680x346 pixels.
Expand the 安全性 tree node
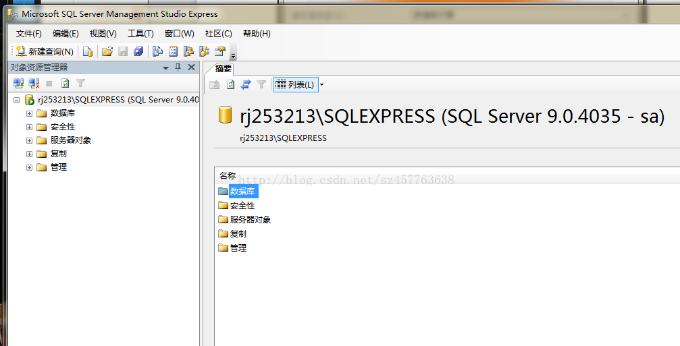[x=29, y=127]
